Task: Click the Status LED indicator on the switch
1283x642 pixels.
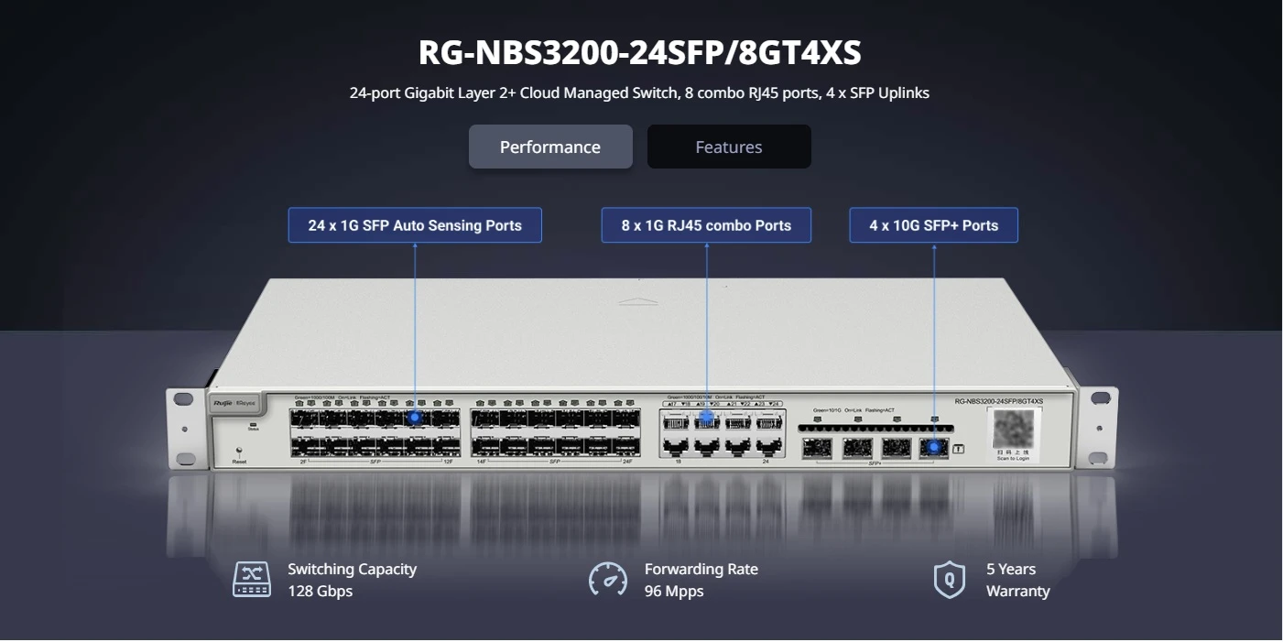Action: (253, 424)
